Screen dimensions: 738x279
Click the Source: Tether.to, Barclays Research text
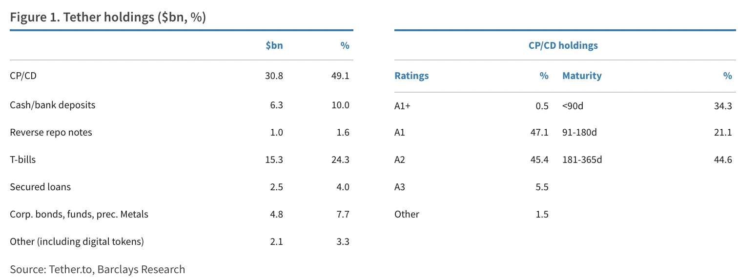[98, 269]
